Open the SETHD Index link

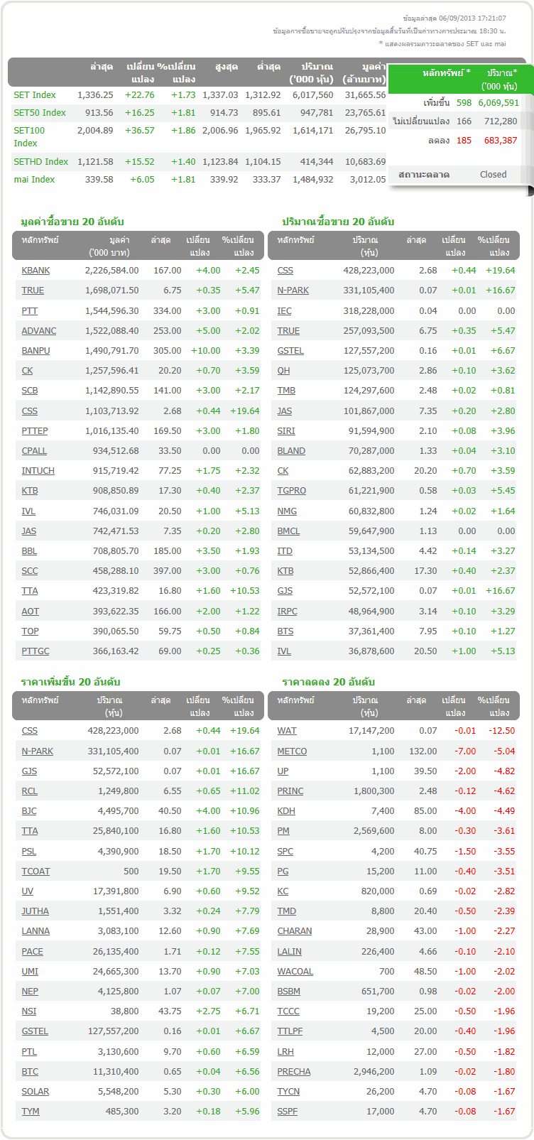[41, 162]
